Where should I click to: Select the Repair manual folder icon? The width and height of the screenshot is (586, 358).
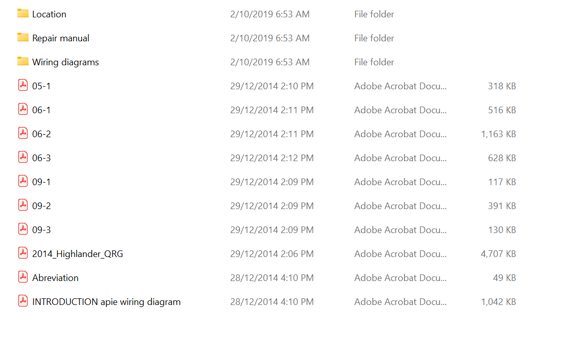pyautogui.click(x=23, y=38)
